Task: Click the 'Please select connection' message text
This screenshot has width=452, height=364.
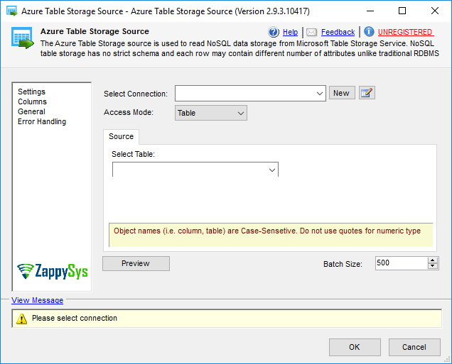Action: [75, 318]
